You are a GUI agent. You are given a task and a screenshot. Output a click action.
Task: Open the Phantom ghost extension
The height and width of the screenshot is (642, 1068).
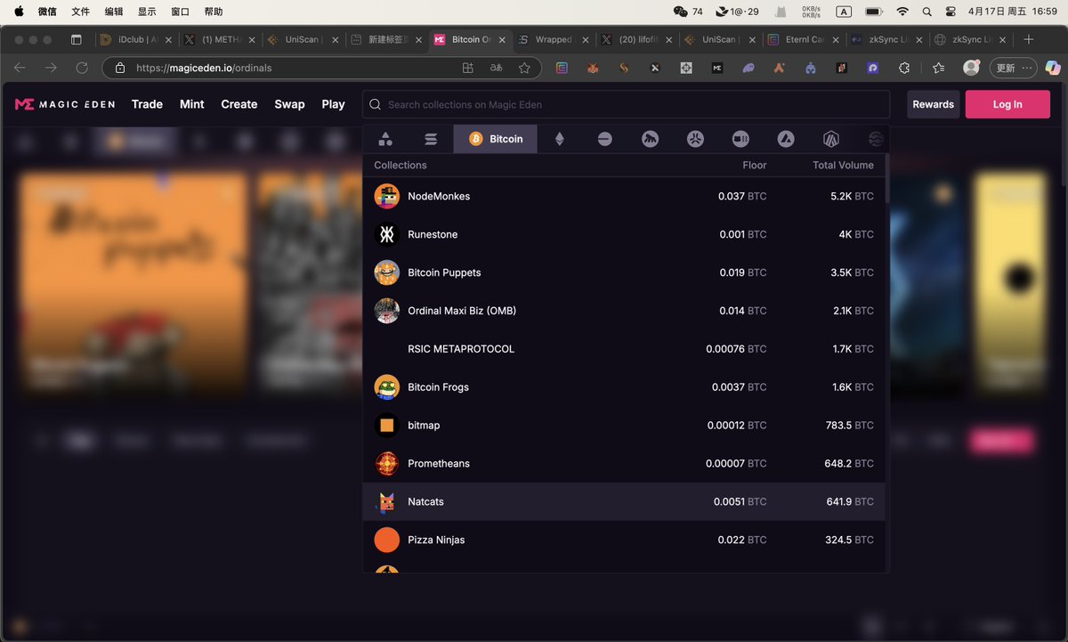click(748, 68)
